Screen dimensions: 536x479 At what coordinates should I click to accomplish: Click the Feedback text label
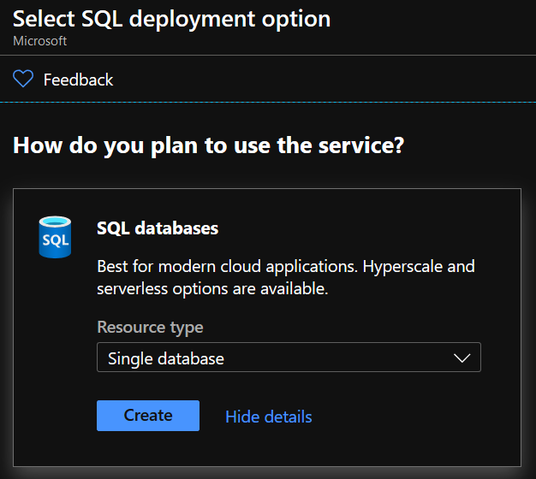[78, 80]
